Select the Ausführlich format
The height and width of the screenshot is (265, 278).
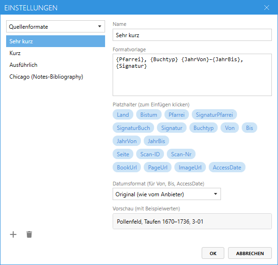point(56,65)
